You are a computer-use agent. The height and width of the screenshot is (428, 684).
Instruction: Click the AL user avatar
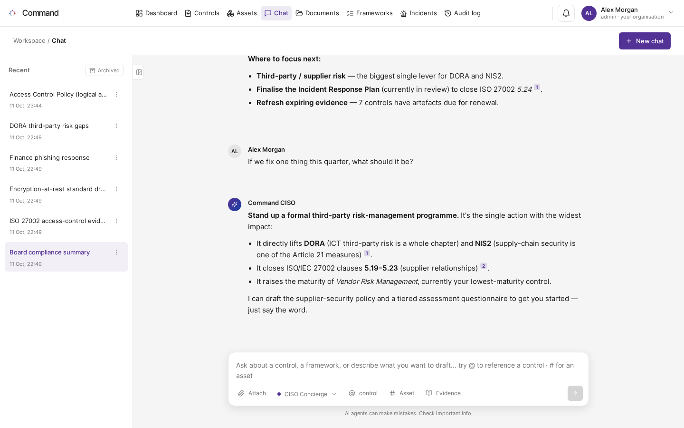[589, 13]
